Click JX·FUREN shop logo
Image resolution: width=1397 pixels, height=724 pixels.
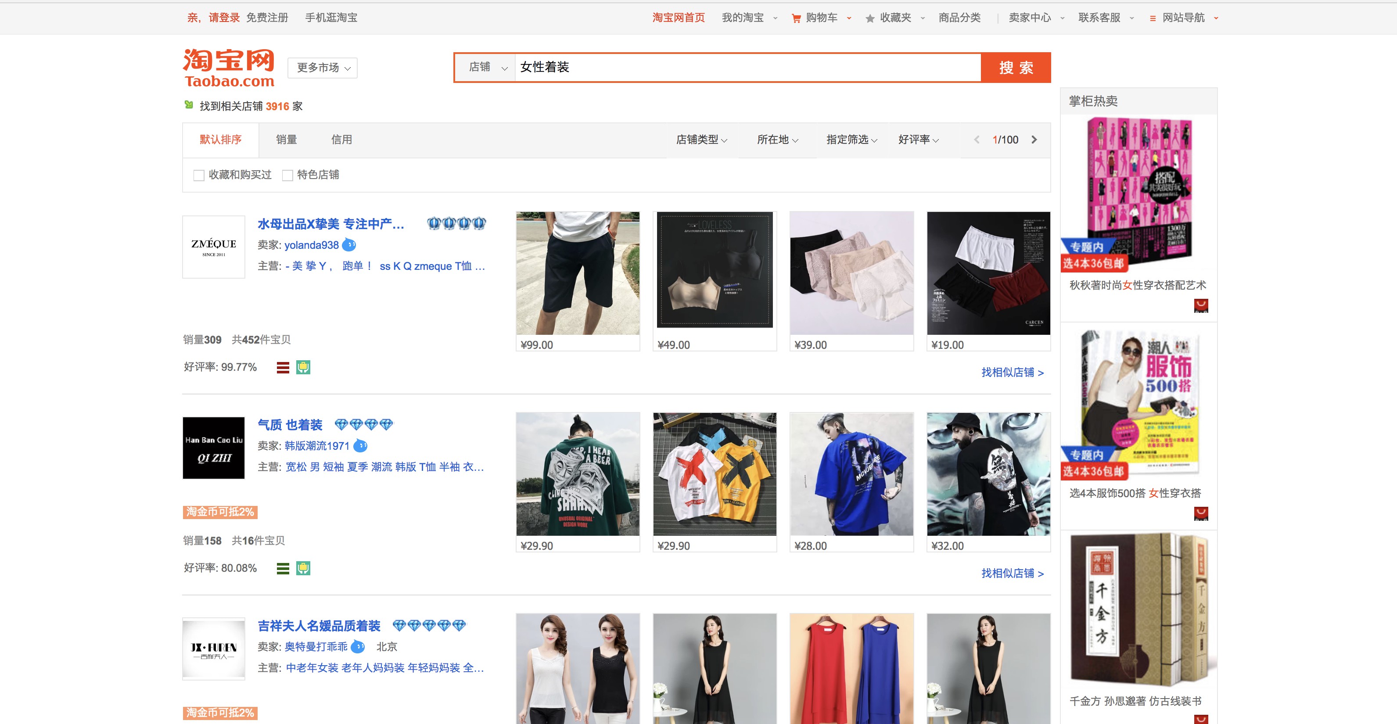214,649
